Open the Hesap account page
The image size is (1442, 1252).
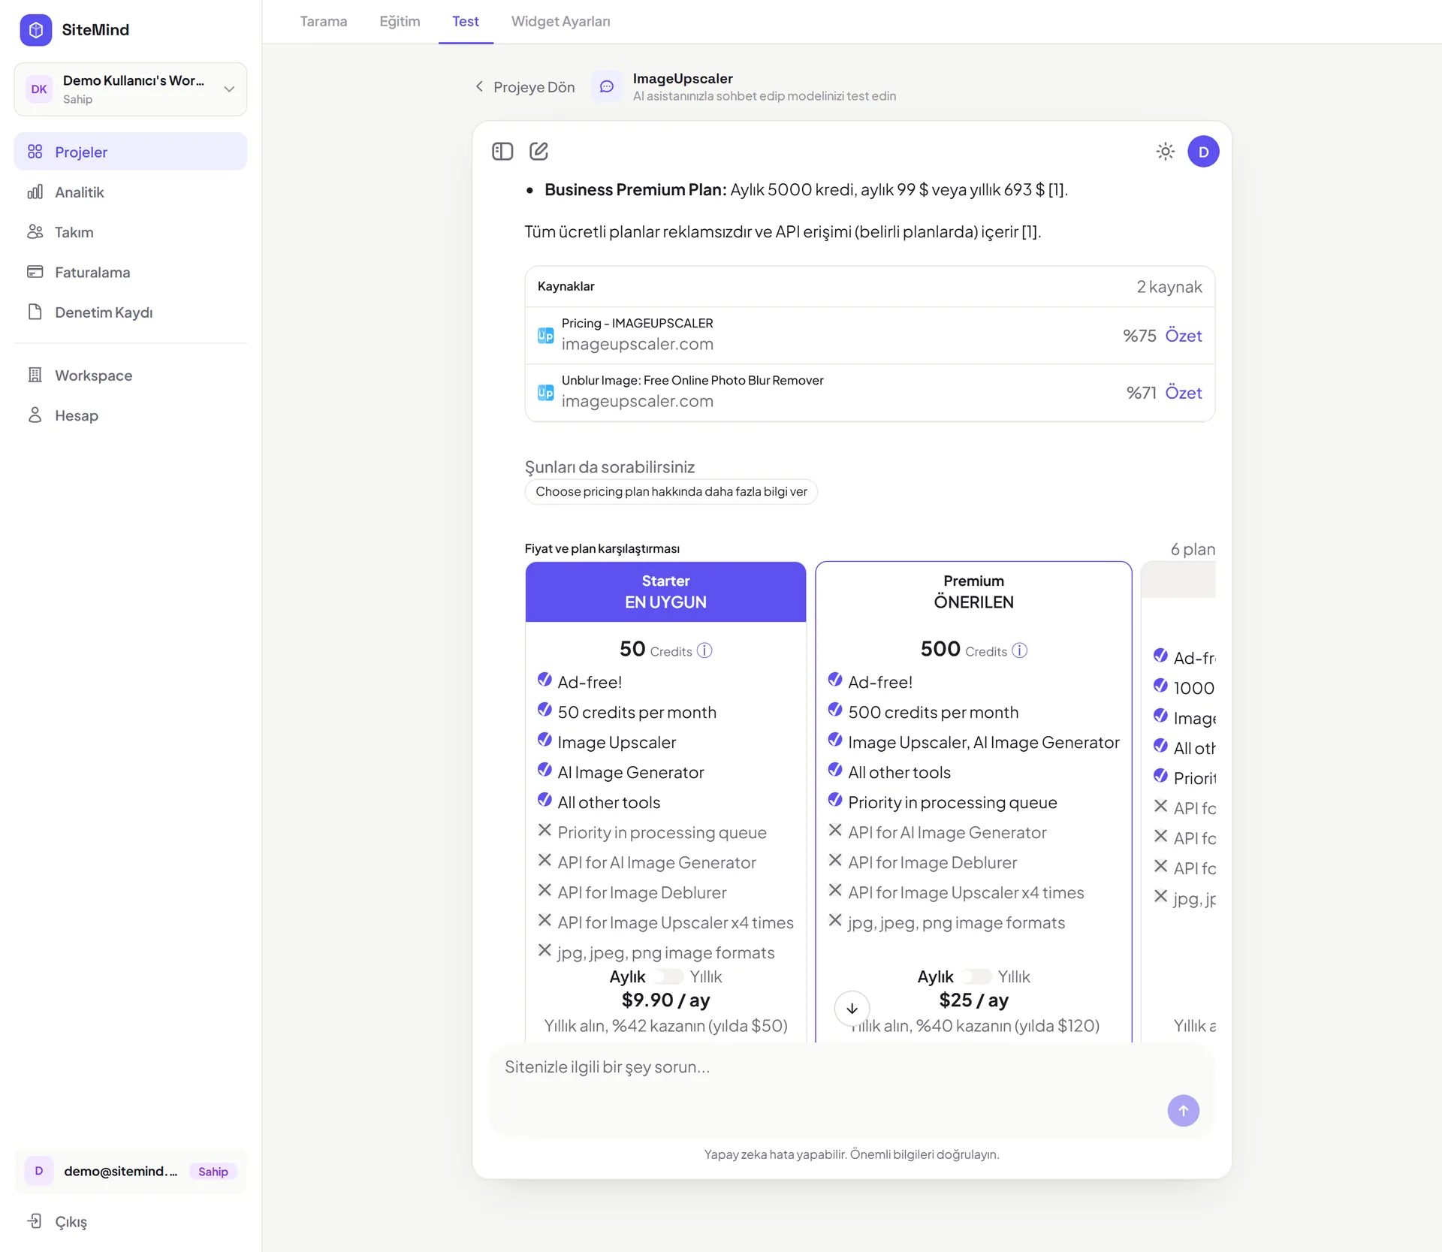131,415
